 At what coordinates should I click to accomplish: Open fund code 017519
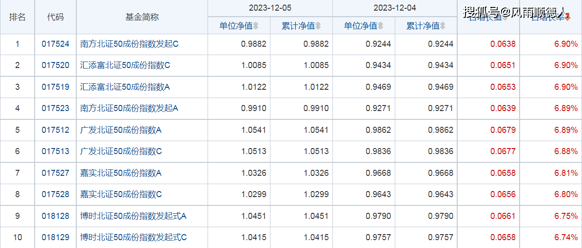[x=55, y=87]
